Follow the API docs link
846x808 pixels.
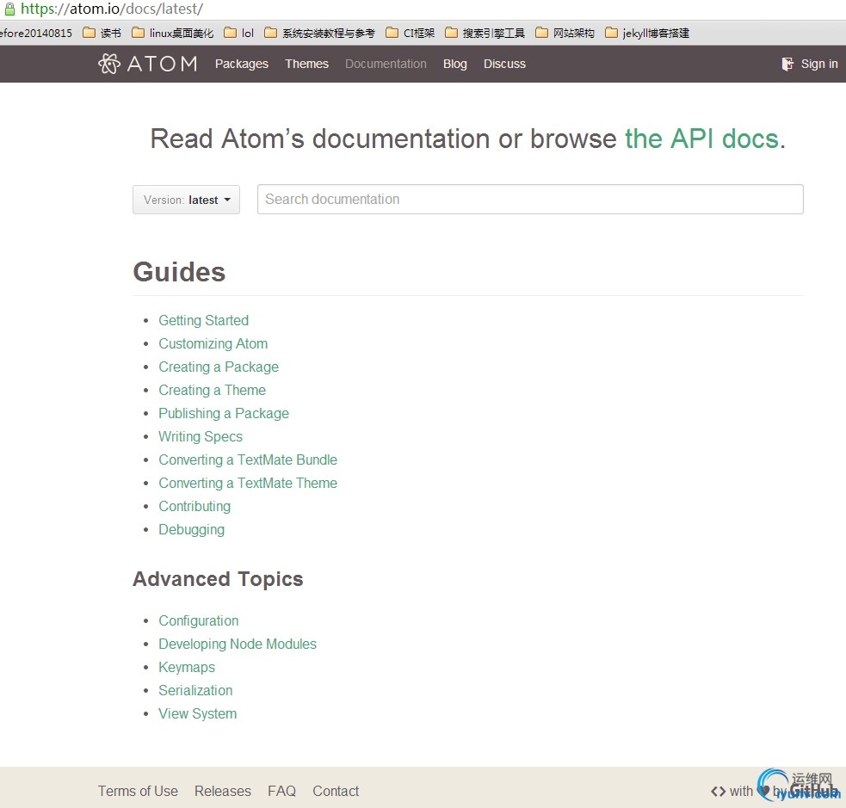coord(702,139)
